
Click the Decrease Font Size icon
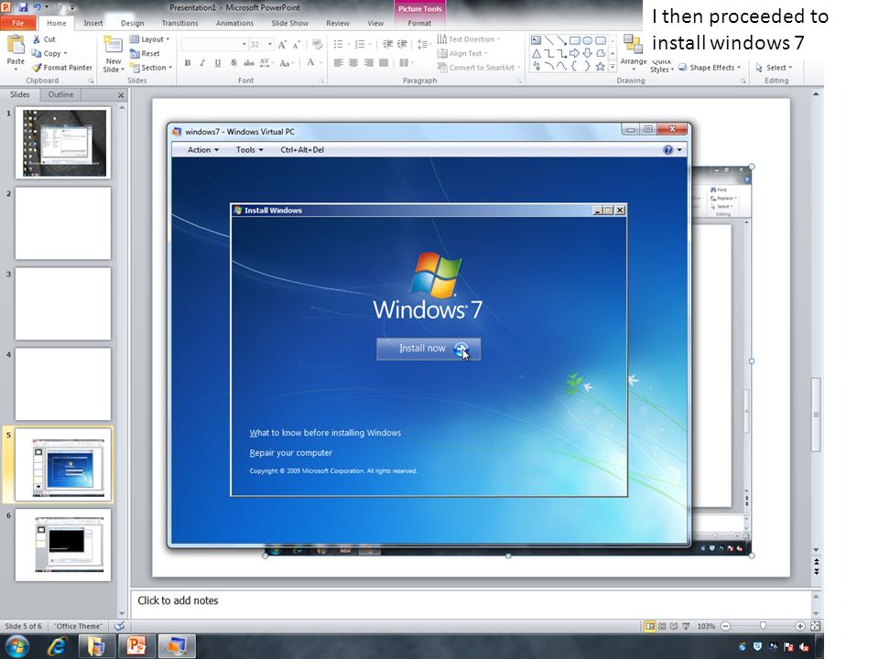point(297,44)
